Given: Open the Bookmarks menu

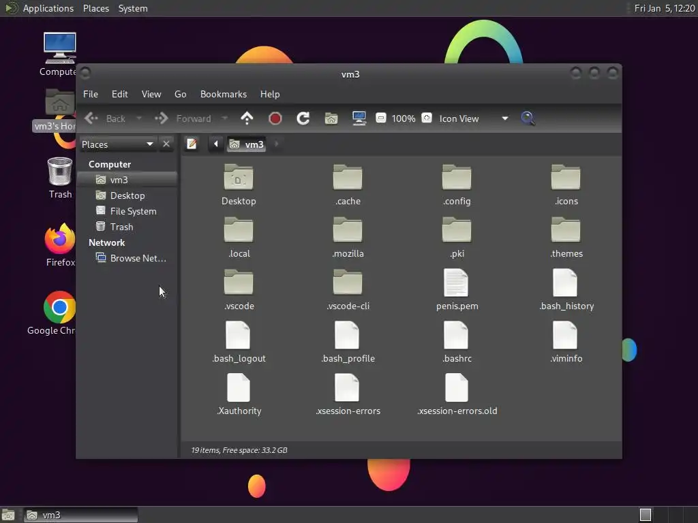Looking at the screenshot, I should (224, 94).
